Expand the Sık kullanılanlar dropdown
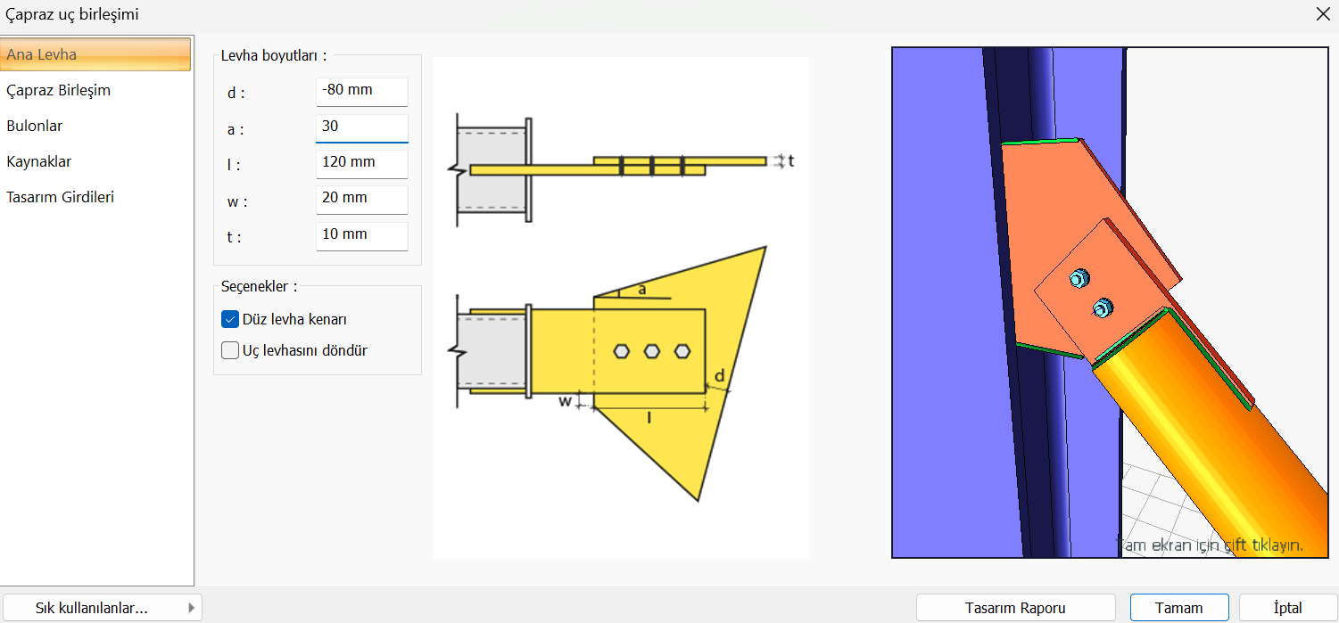 [102, 608]
